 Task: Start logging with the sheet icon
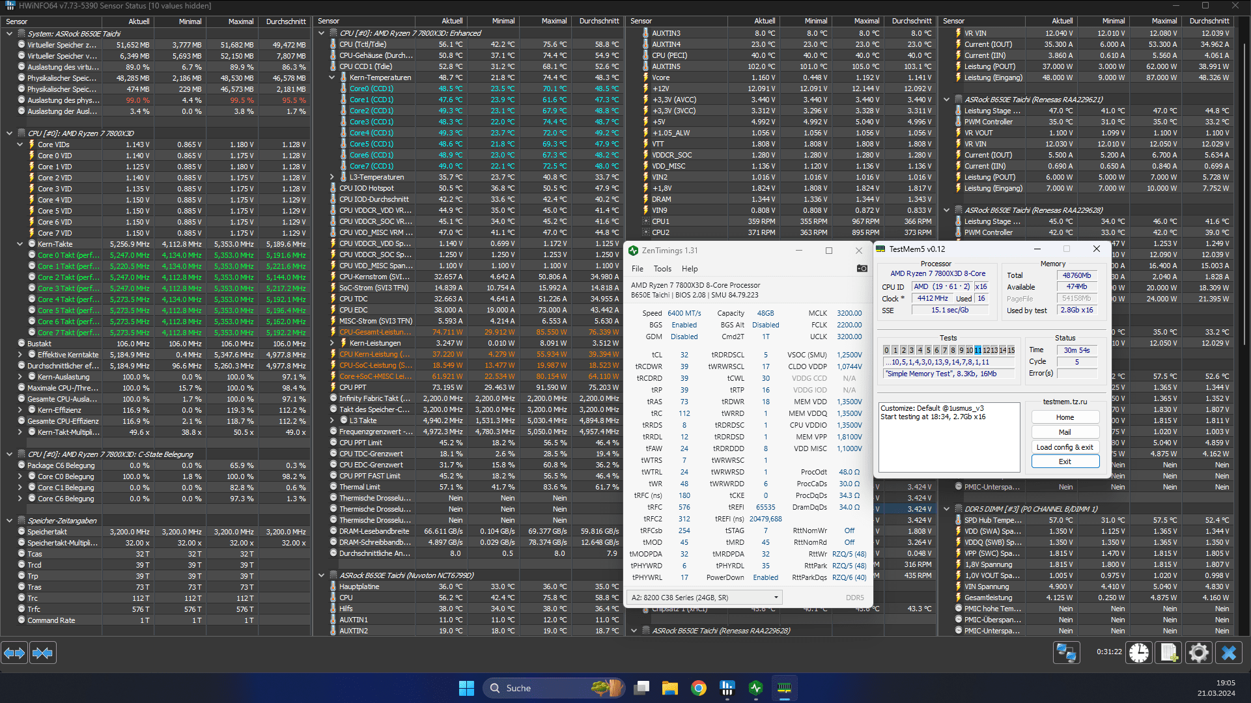(1169, 652)
